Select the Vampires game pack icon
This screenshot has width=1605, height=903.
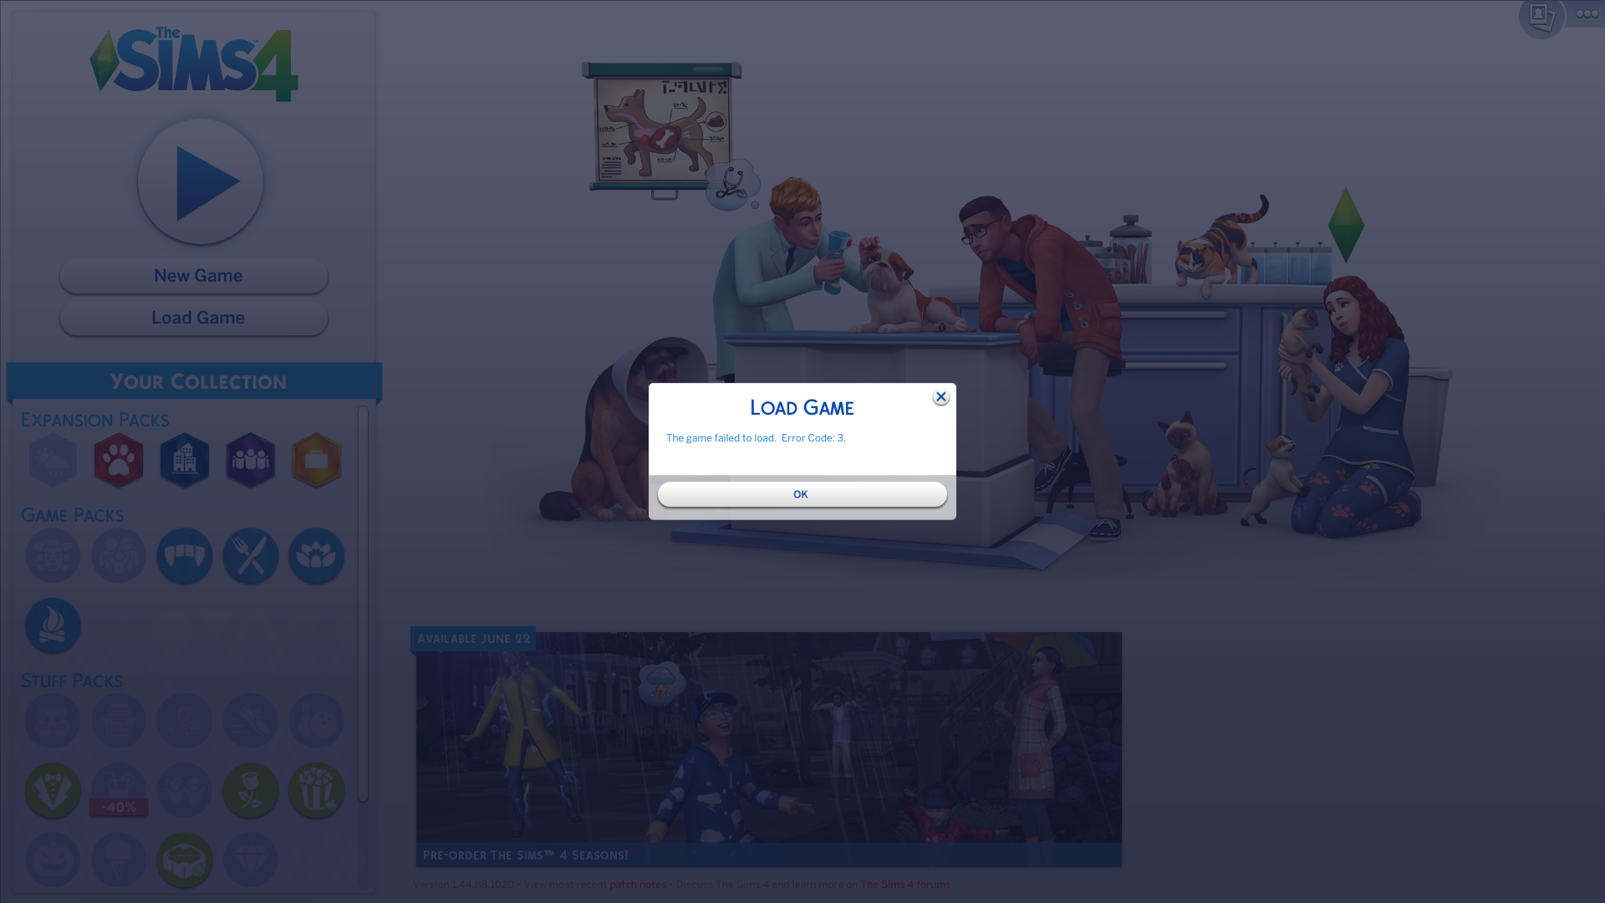point(184,554)
